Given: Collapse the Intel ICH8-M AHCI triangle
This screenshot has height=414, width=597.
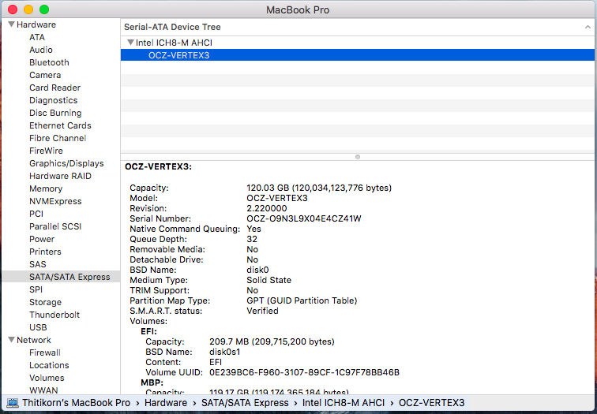Looking at the screenshot, I should pyautogui.click(x=130, y=43).
